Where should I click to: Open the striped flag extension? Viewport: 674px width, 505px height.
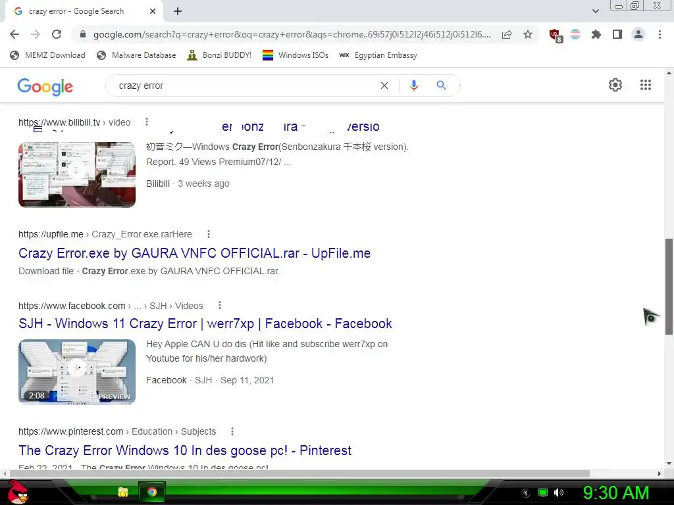[x=575, y=34]
